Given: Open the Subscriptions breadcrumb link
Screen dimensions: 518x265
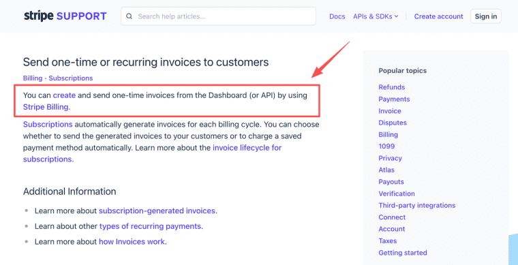Looking at the screenshot, I should (71, 78).
